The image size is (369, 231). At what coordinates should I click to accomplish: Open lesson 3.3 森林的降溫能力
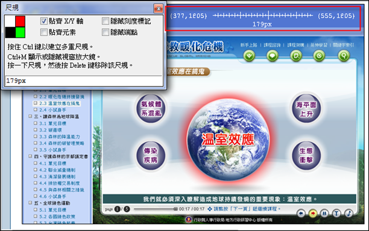(x=59, y=137)
